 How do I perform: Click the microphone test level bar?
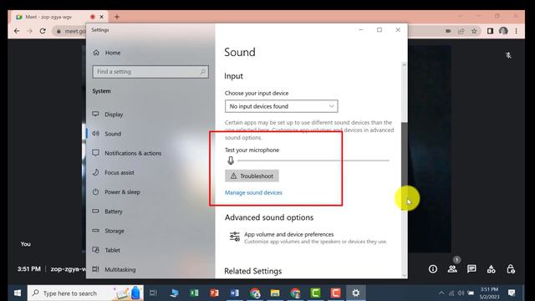tap(313, 160)
